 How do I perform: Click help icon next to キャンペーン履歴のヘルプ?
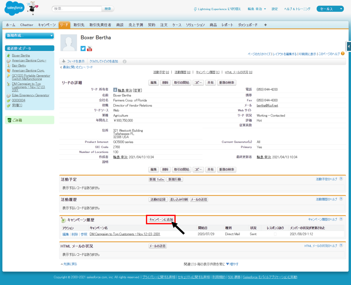tap(341, 219)
